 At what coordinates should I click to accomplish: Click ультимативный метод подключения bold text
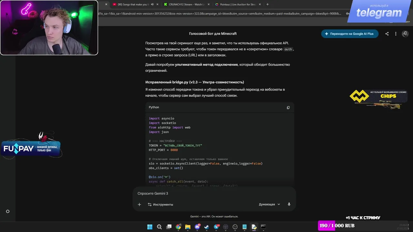point(206,65)
